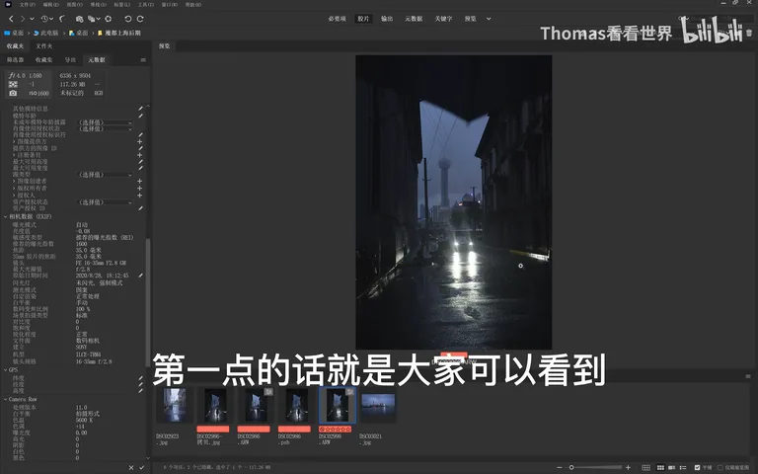Collapse the 相机数据 (EXIF) section
758x474 pixels.
pos(6,216)
